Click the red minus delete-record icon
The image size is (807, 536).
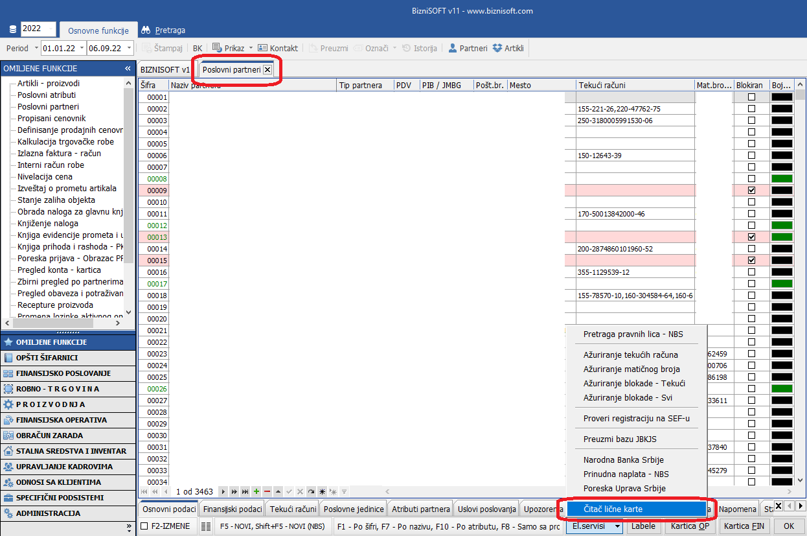point(267,492)
